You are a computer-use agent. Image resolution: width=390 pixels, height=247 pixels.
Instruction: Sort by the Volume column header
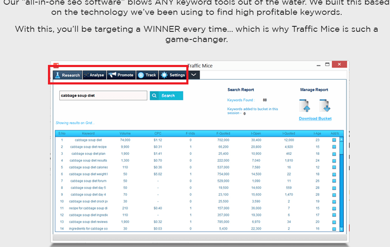(125, 134)
